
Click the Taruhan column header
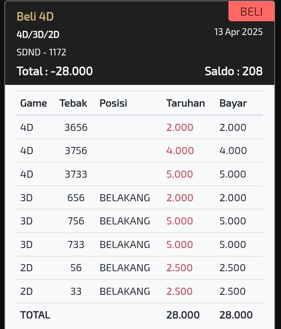[x=186, y=103]
